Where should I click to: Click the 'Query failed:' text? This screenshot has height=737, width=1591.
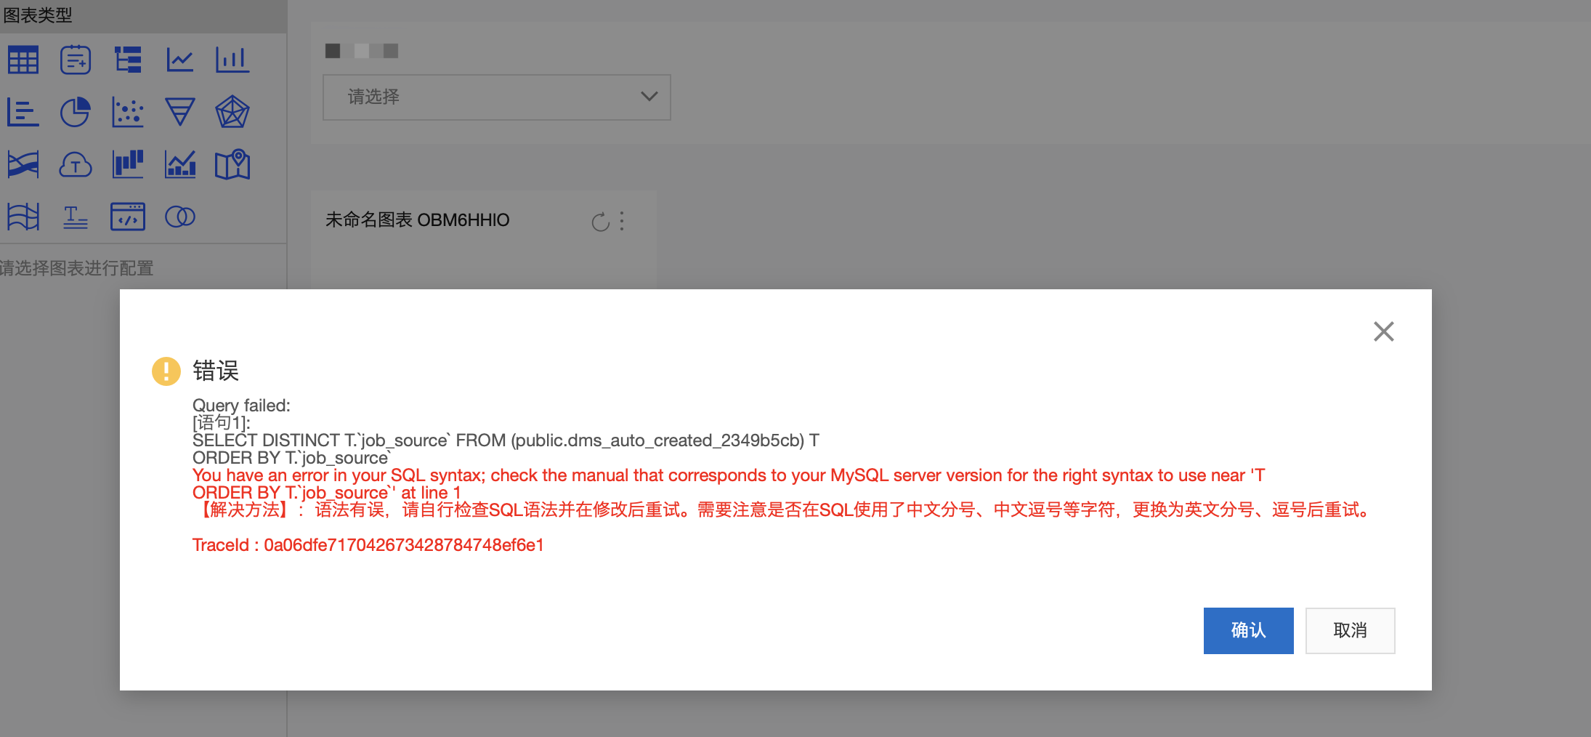241,406
